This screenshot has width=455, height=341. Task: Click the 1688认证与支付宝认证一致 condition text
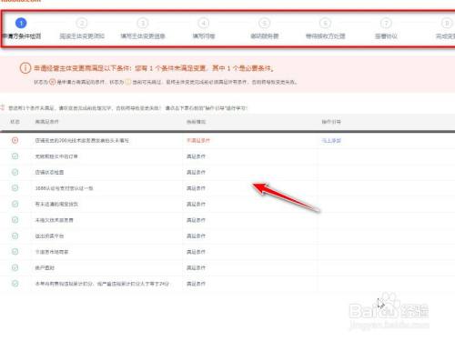64,188
